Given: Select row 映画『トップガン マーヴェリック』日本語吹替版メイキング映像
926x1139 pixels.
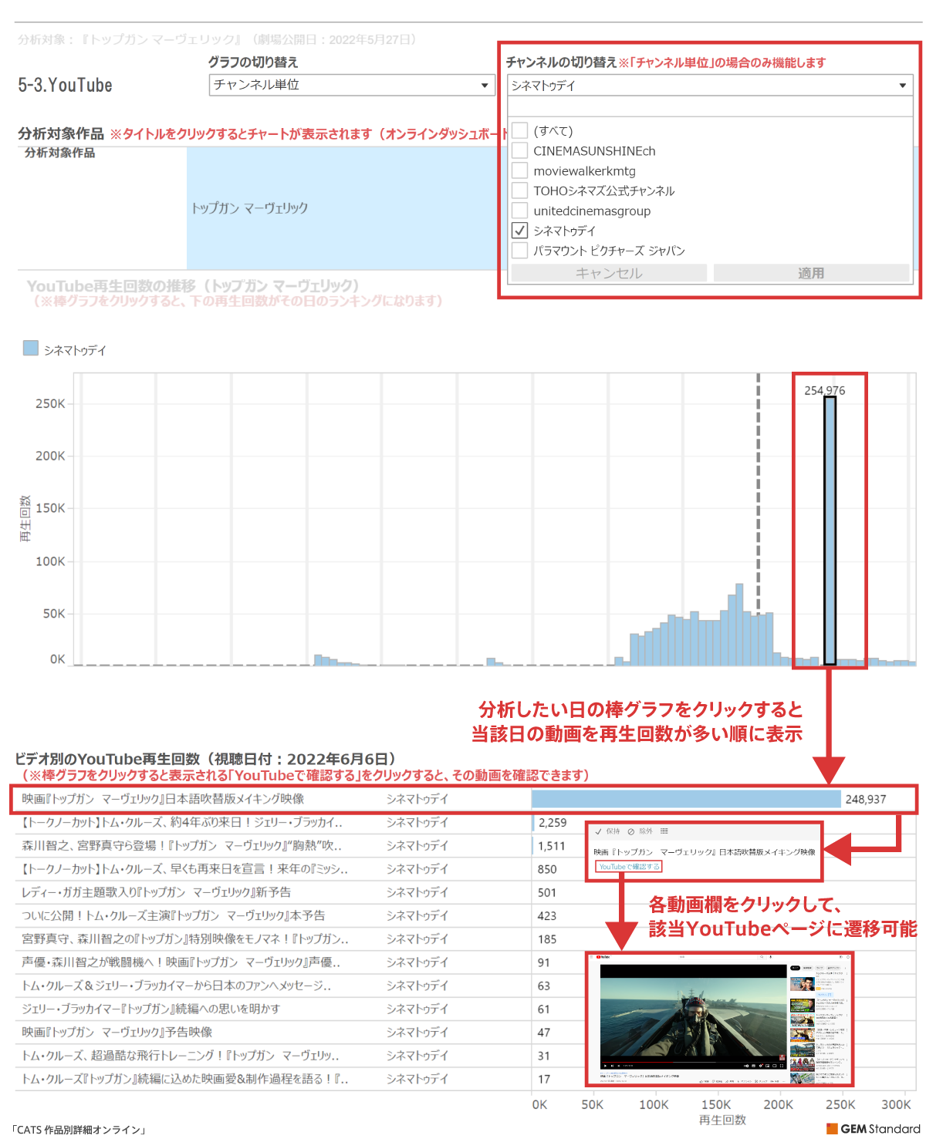Looking at the screenshot, I should (464, 799).
